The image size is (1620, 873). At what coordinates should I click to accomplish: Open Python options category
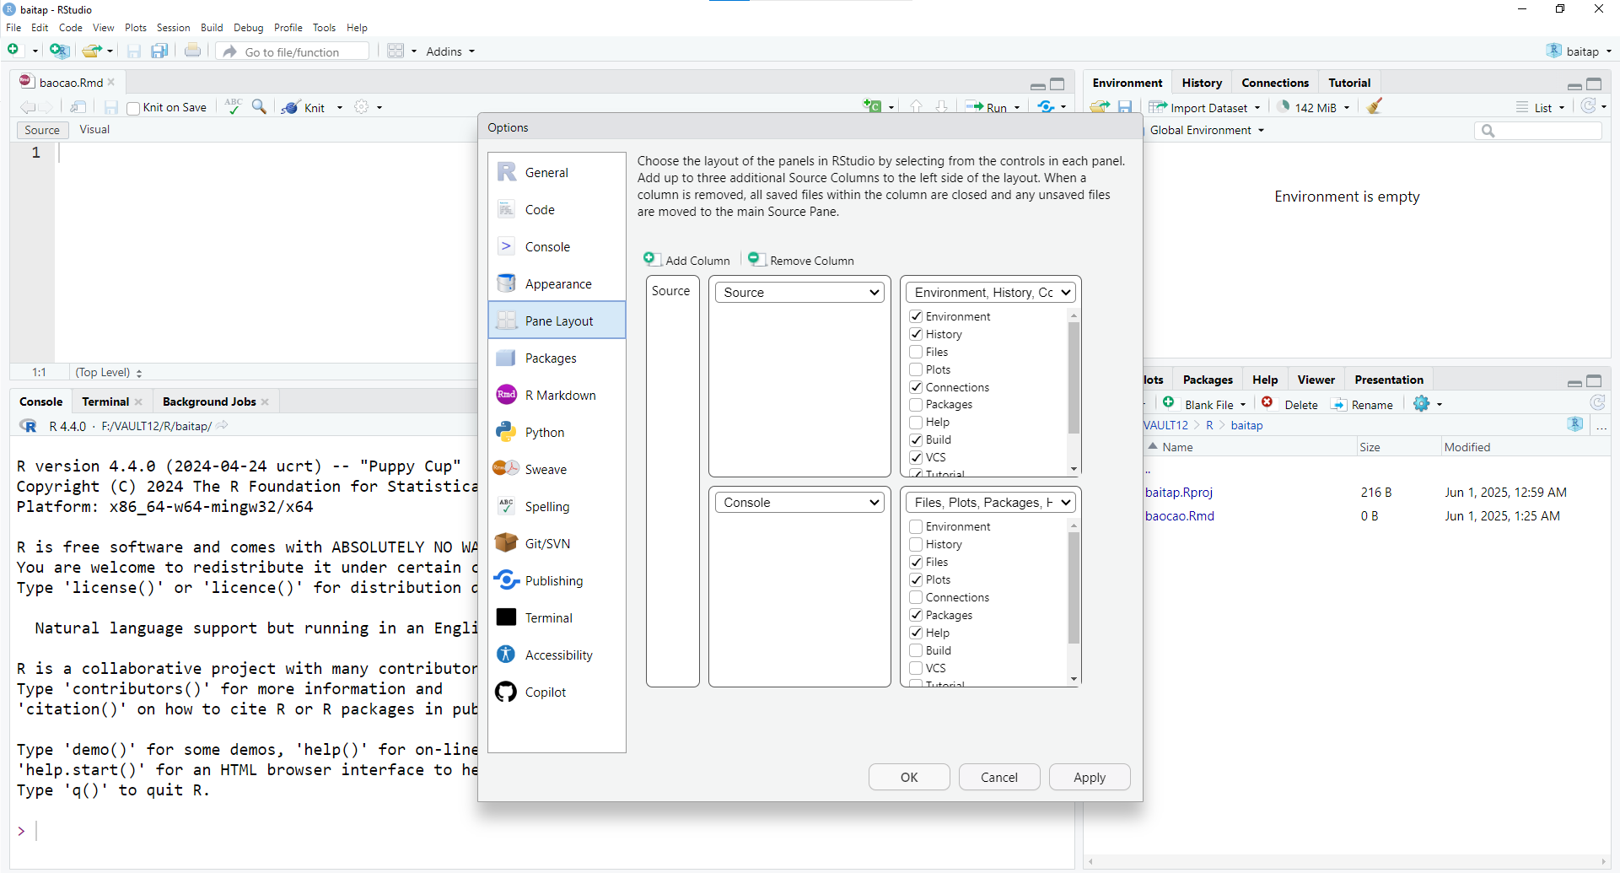pyautogui.click(x=557, y=432)
